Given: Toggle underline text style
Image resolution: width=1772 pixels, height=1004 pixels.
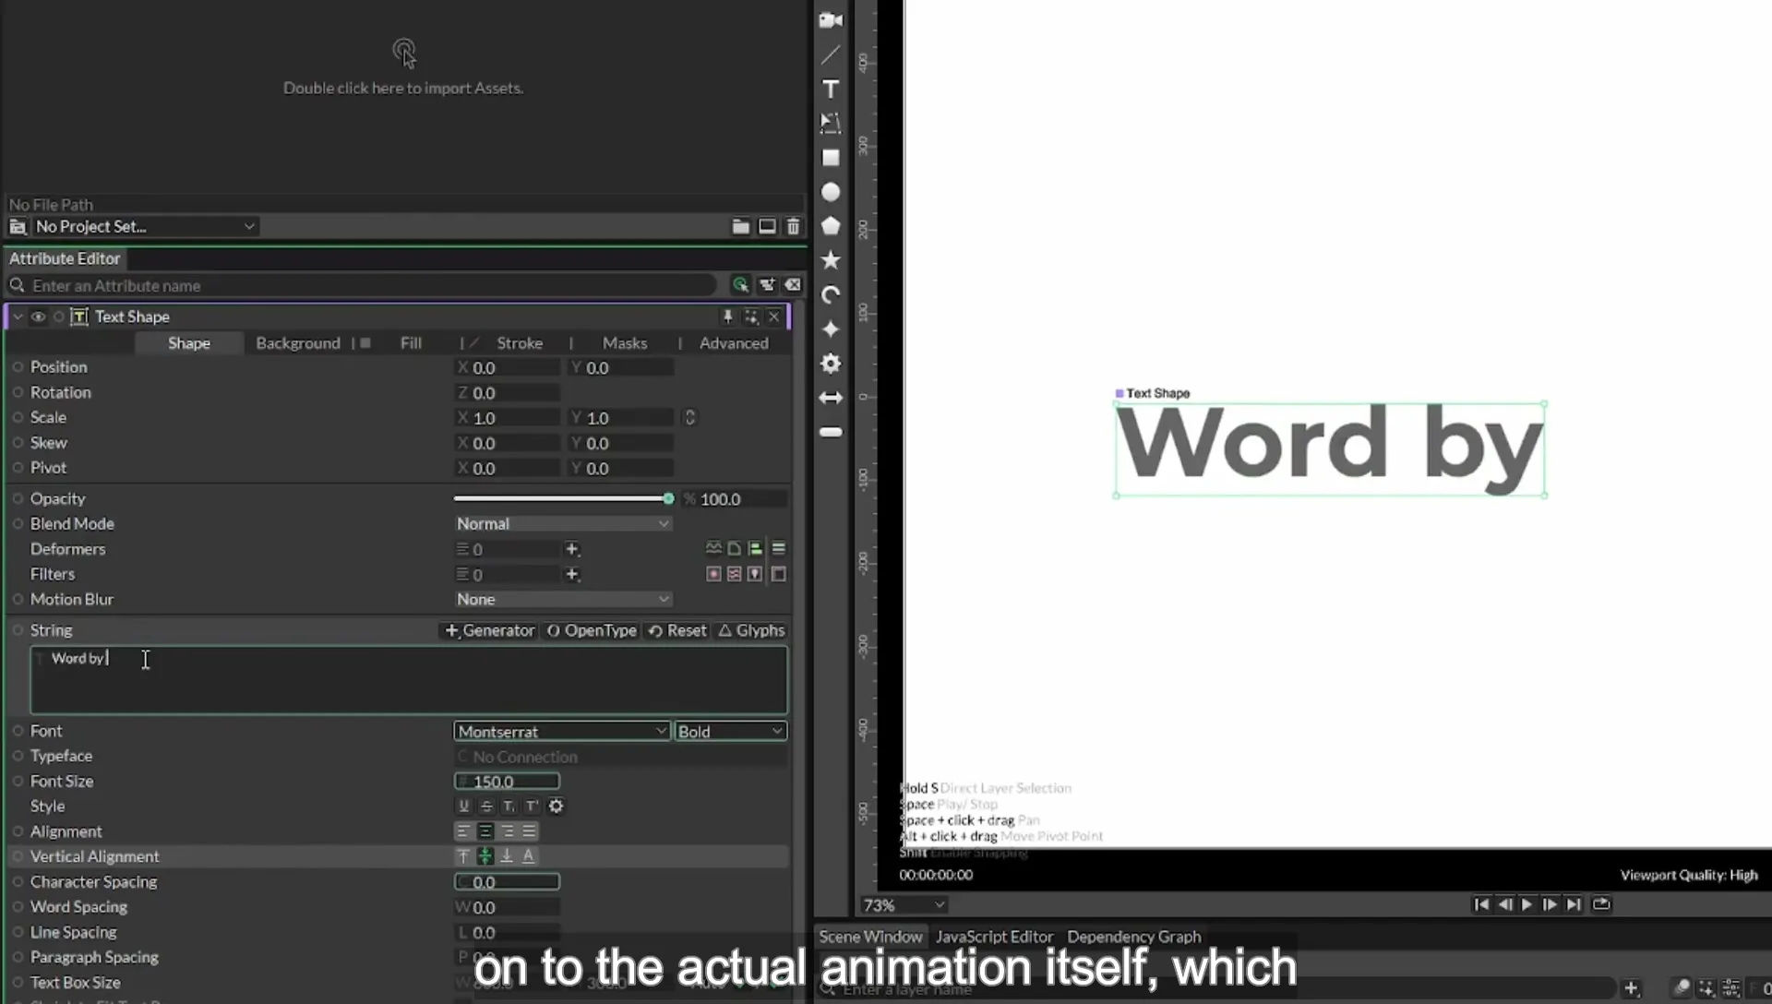Looking at the screenshot, I should (463, 806).
